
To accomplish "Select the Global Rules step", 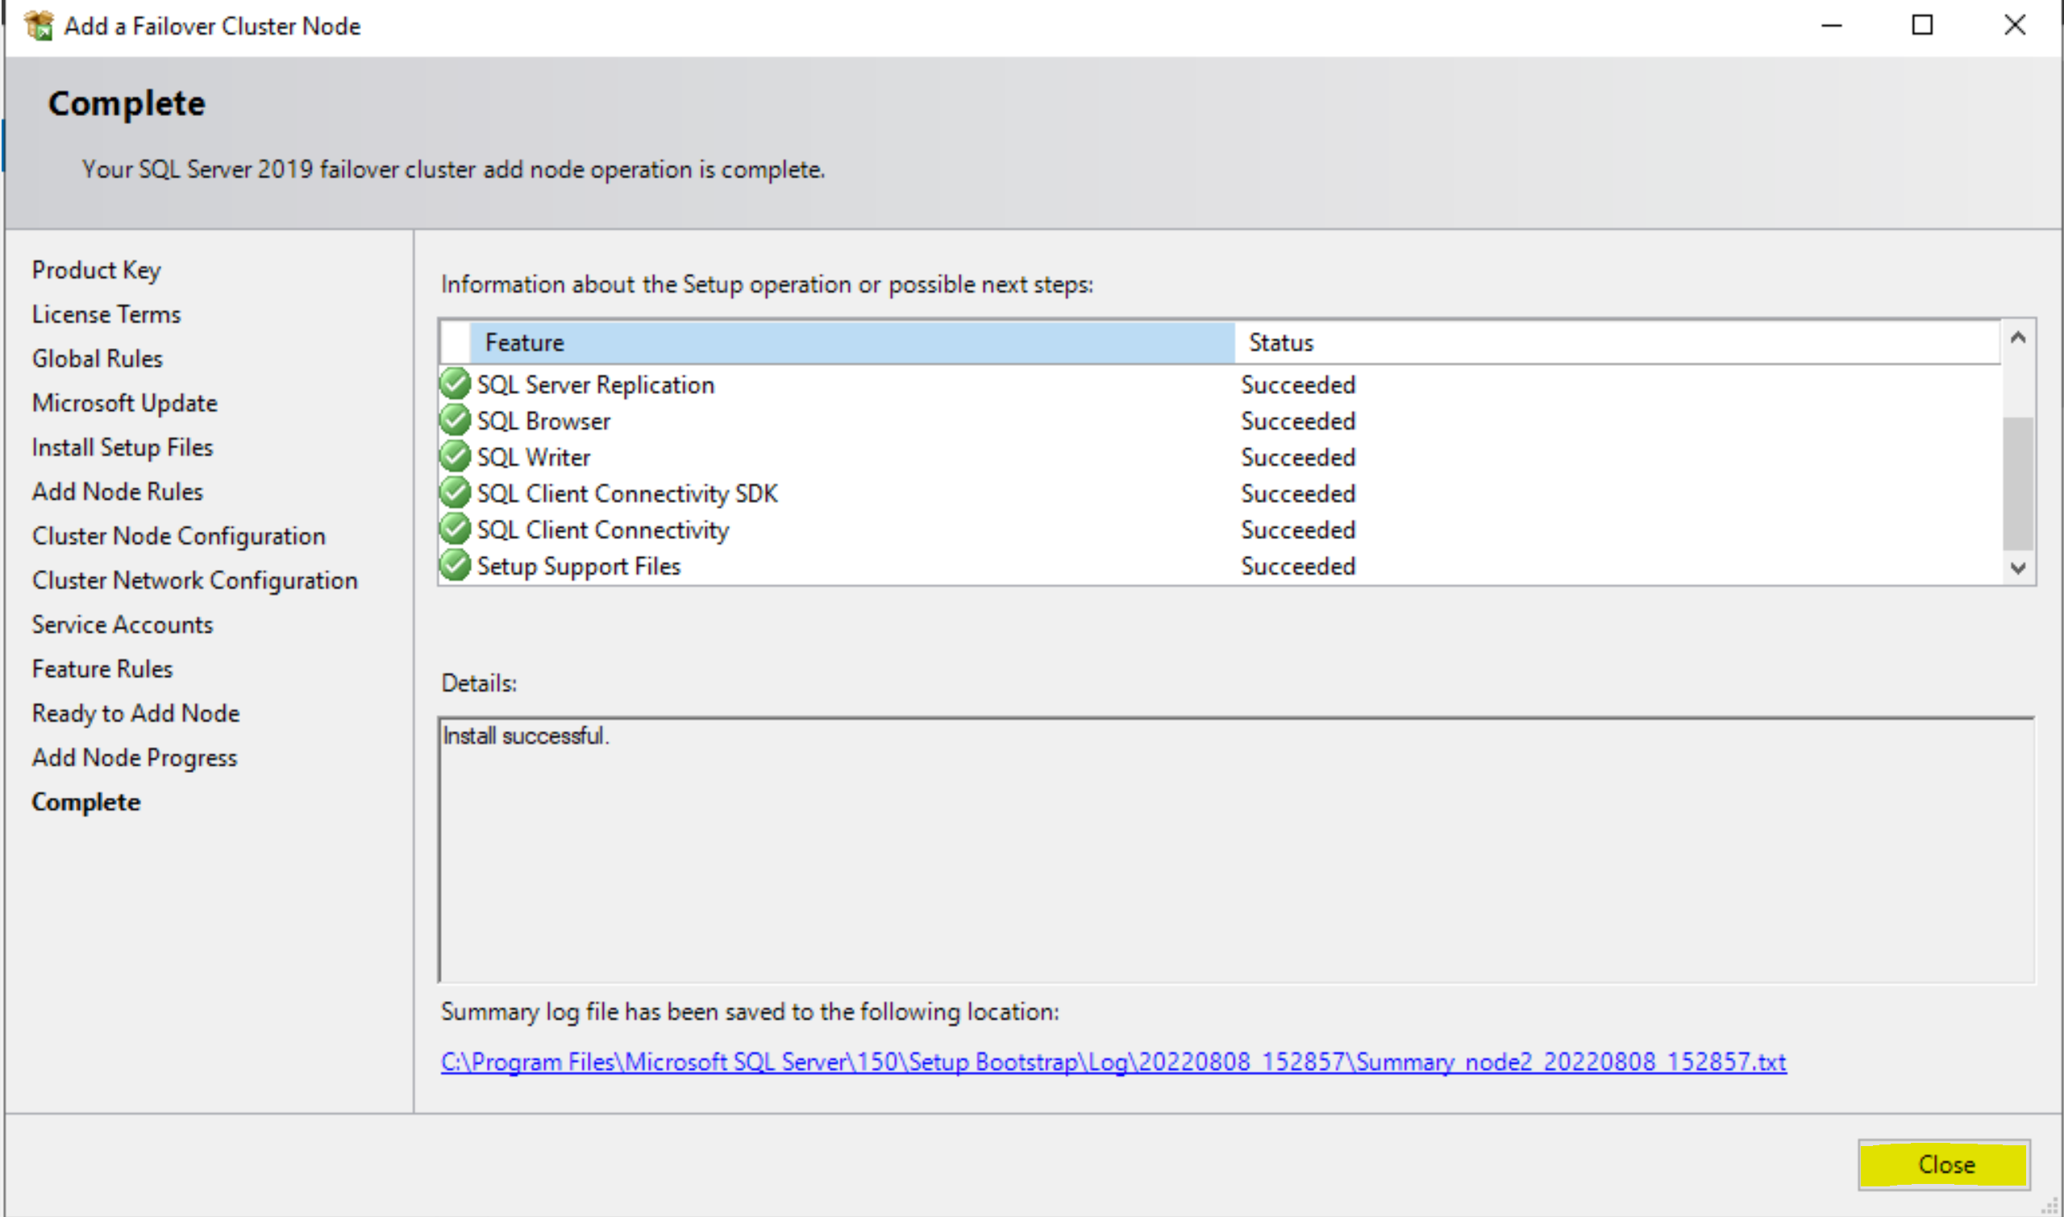I will pos(97,359).
